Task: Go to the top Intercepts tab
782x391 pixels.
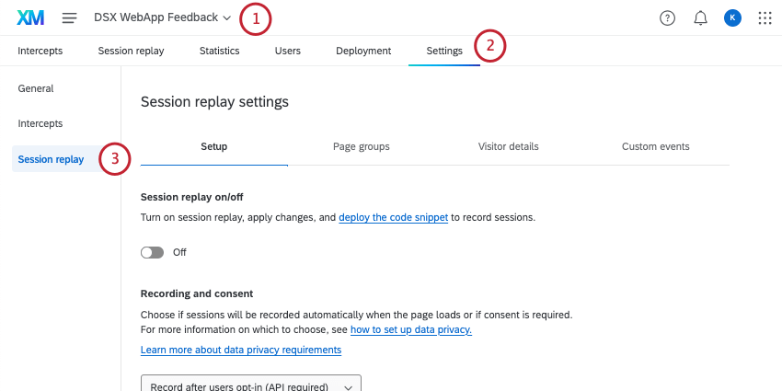Action: point(40,51)
